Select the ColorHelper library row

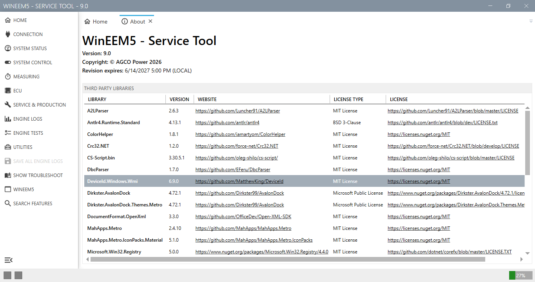point(305,134)
